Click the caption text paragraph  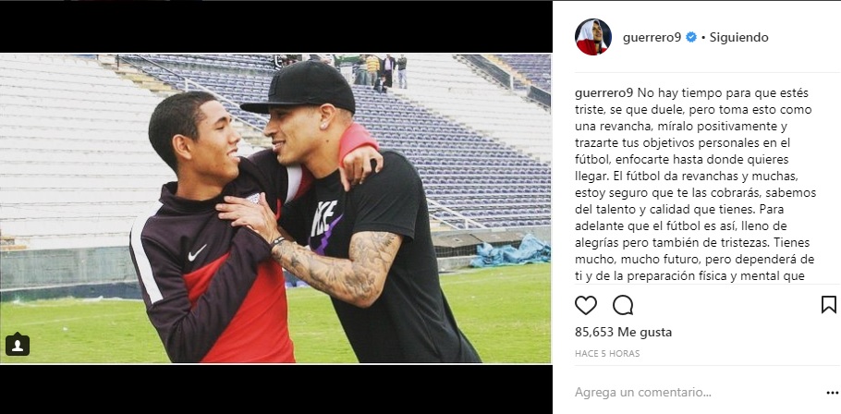click(696, 185)
